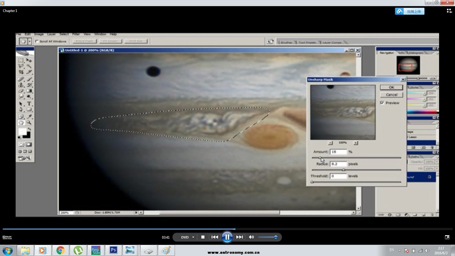Go back to previous chapter
The height and width of the screenshot is (256, 455).
point(215,237)
